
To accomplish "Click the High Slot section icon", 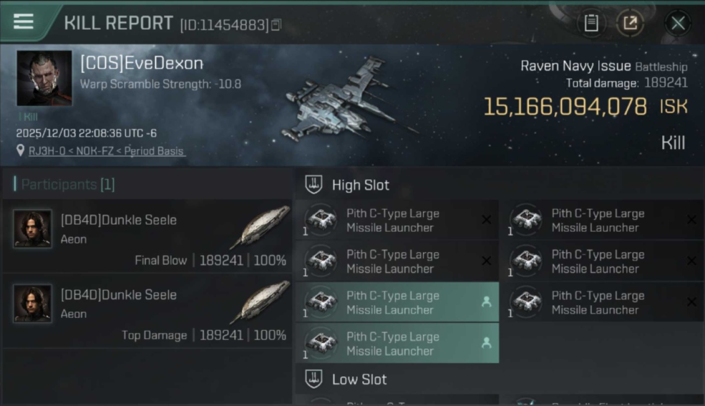I will [x=314, y=185].
